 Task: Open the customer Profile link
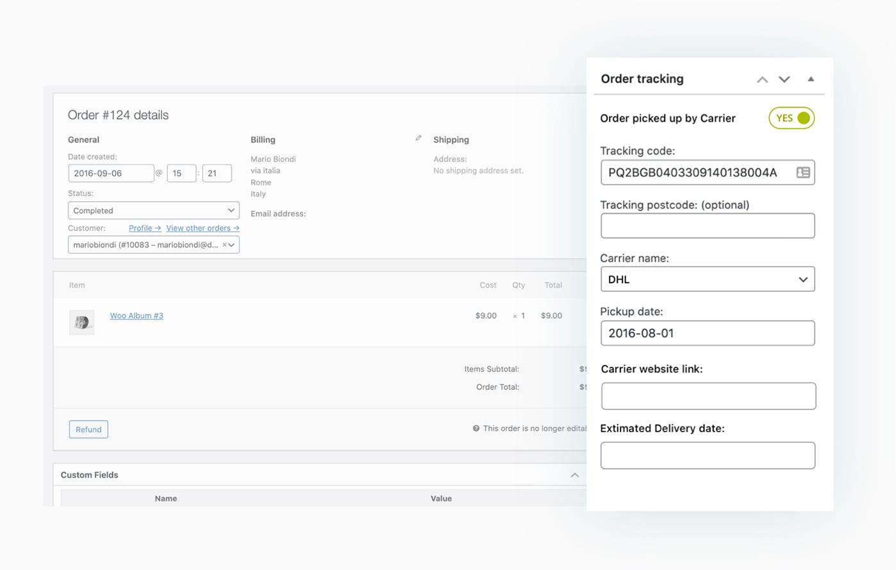(144, 228)
